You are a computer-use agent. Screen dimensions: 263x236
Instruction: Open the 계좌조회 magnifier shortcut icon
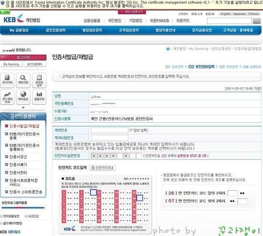click(x=23, y=80)
